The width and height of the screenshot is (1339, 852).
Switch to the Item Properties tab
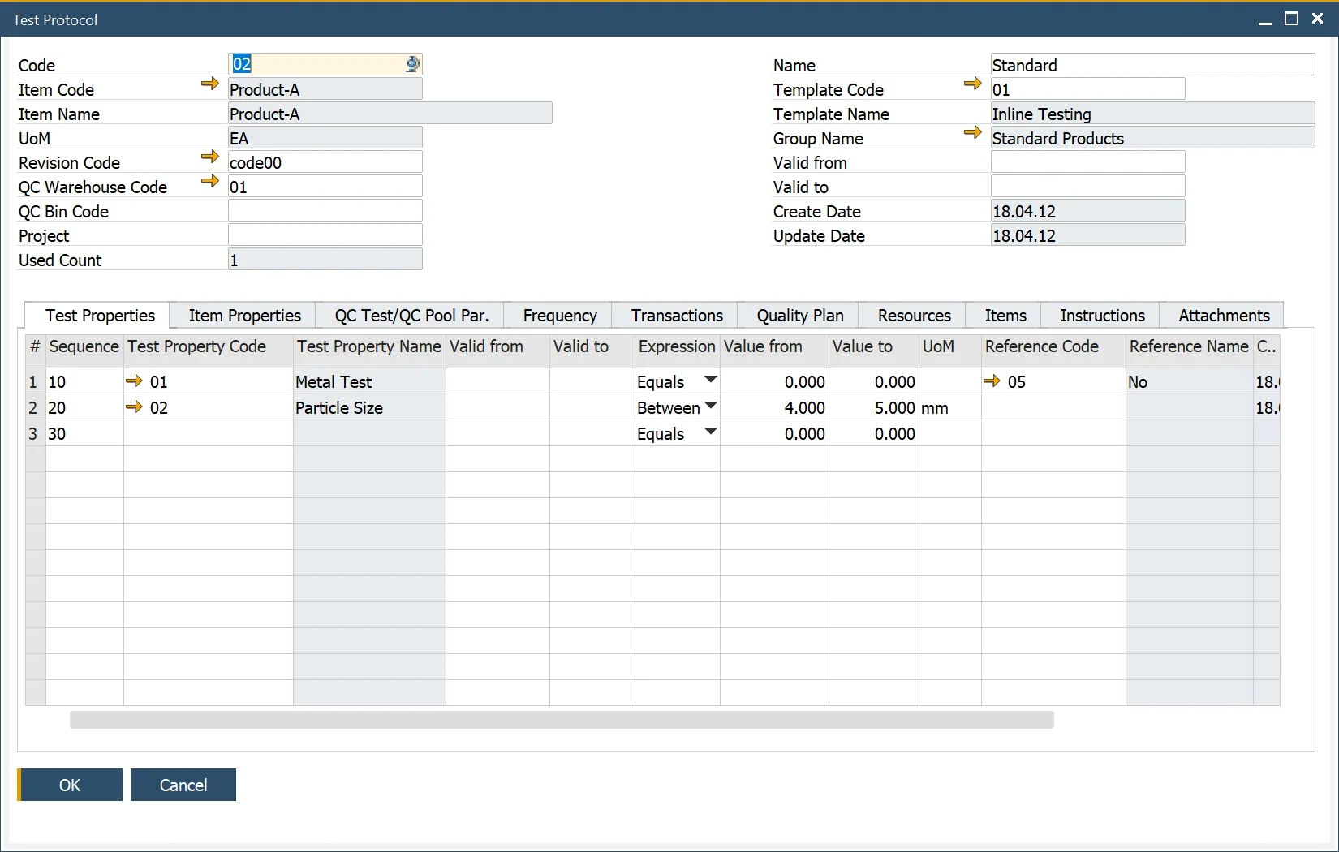tap(244, 316)
